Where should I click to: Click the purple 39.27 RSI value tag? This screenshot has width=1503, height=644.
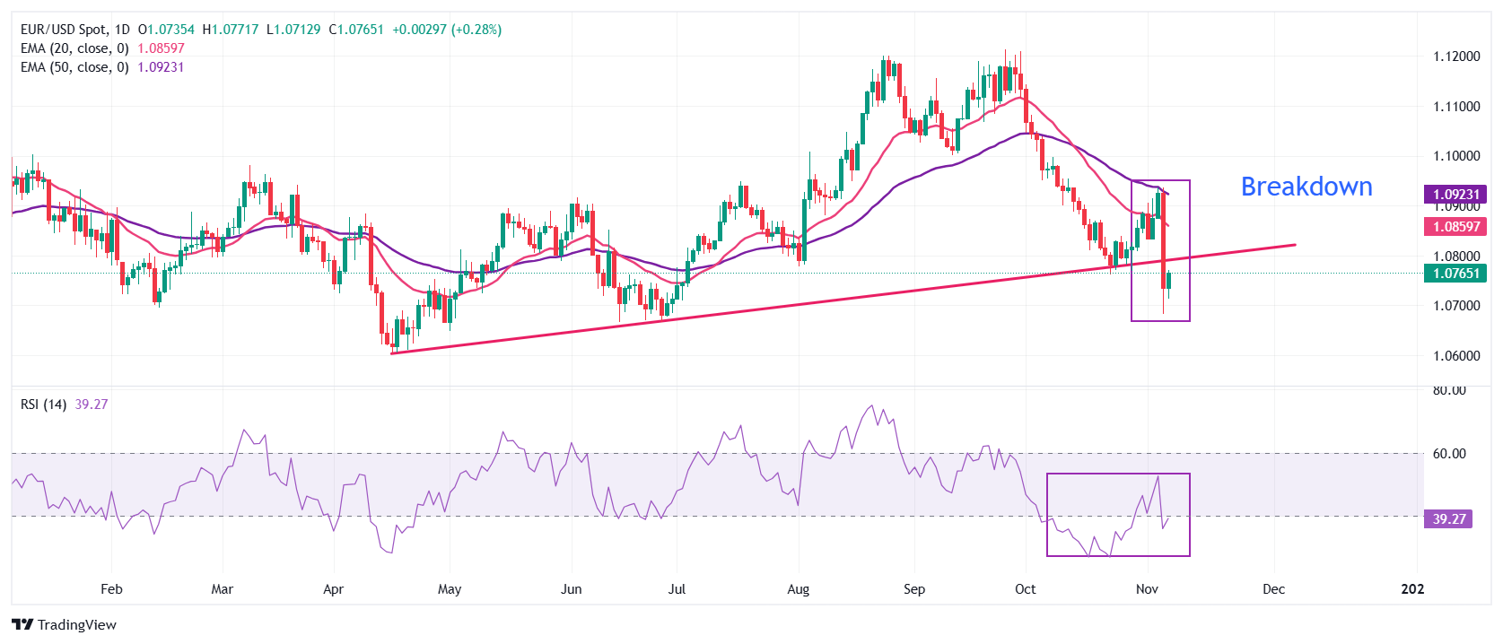pos(1448,519)
